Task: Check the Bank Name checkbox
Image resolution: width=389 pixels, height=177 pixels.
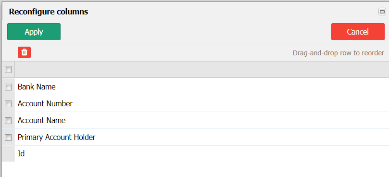Action: coord(8,87)
